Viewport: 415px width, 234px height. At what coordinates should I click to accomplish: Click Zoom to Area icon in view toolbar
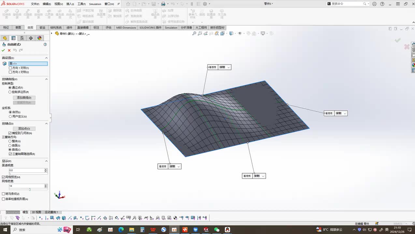click(x=200, y=33)
